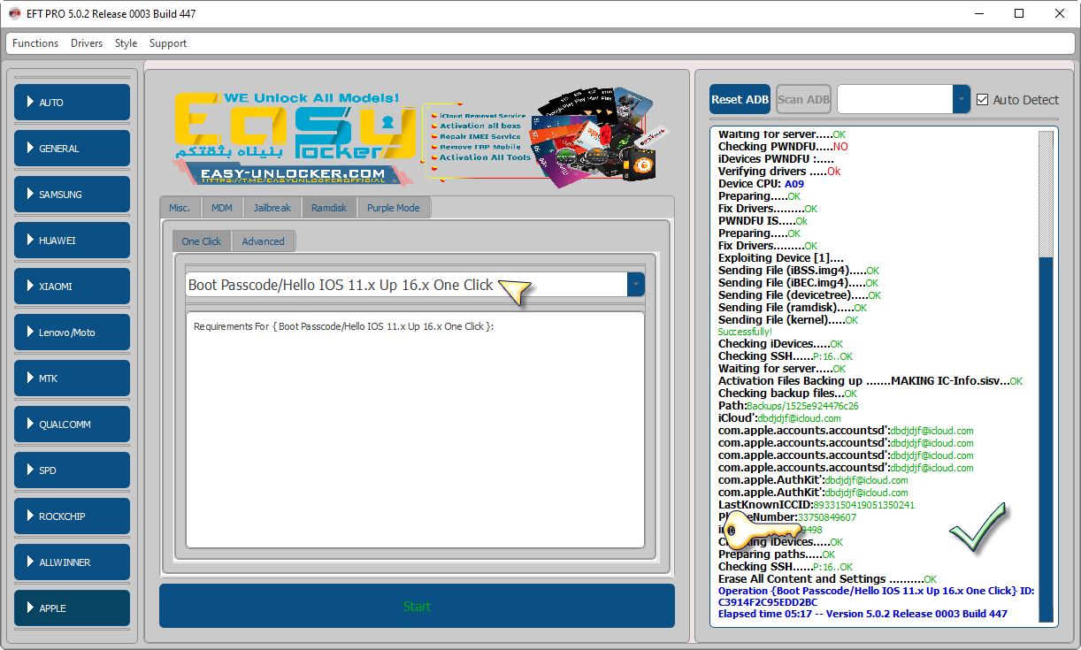Open the Support menu
Image resolution: width=1081 pixels, height=650 pixels.
168,43
